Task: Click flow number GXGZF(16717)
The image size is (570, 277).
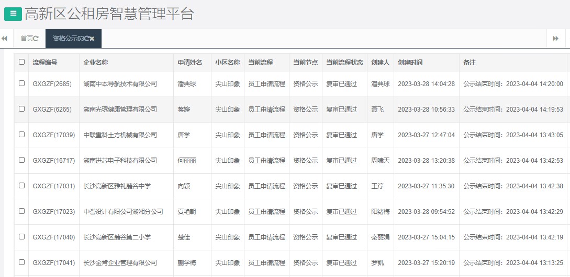Action: 54,160
